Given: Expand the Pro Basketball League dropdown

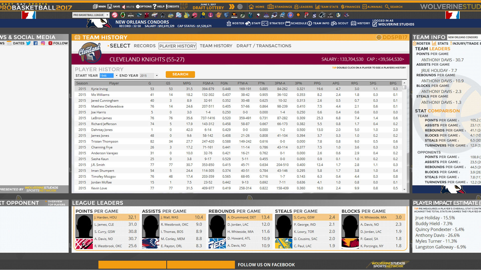Looking at the screenshot, I should point(107,15).
